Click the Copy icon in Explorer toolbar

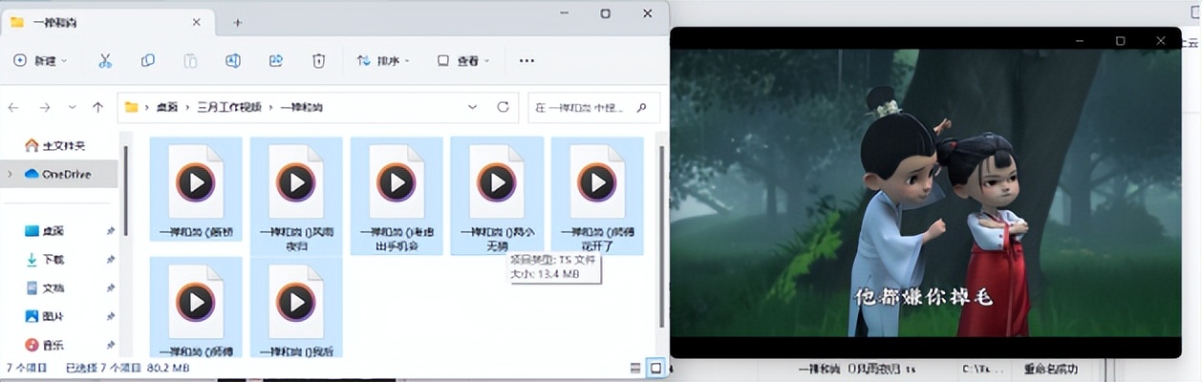click(148, 60)
